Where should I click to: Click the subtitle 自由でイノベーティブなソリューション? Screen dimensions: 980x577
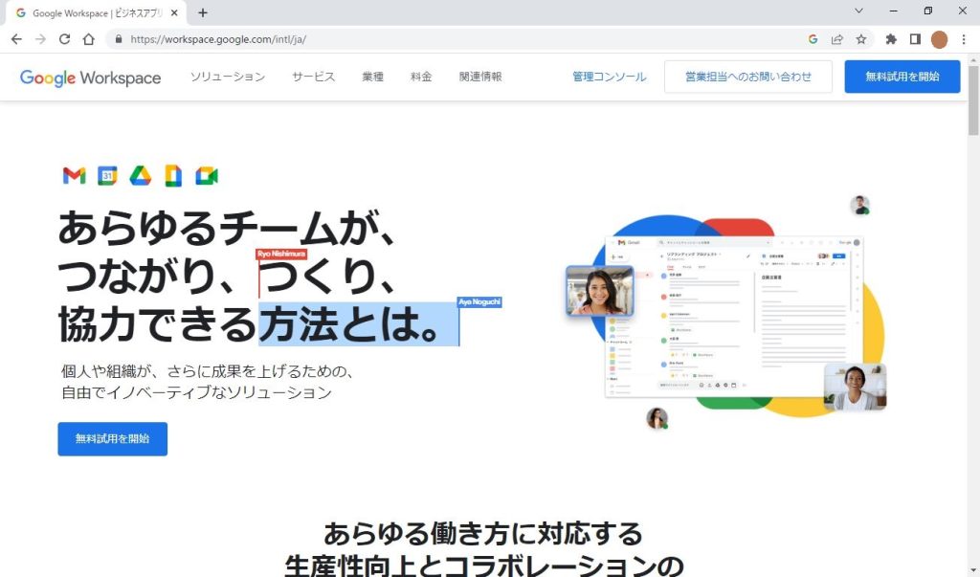point(196,392)
